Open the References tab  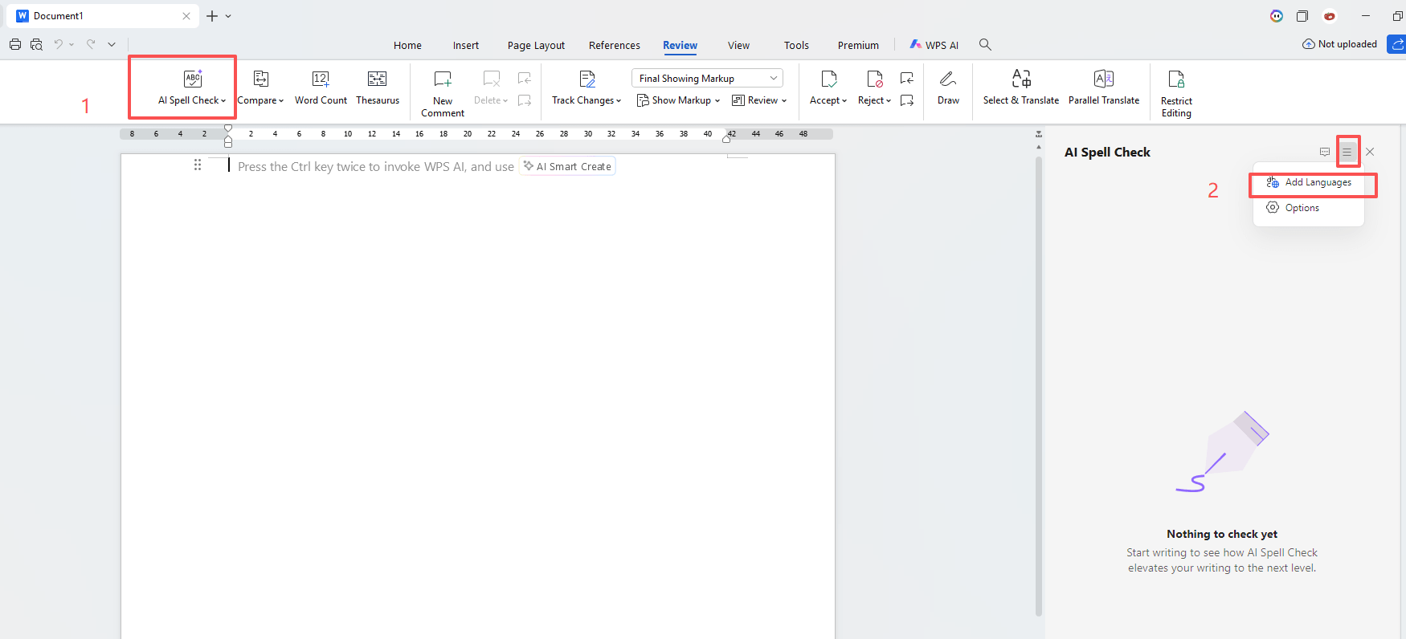[x=614, y=46]
